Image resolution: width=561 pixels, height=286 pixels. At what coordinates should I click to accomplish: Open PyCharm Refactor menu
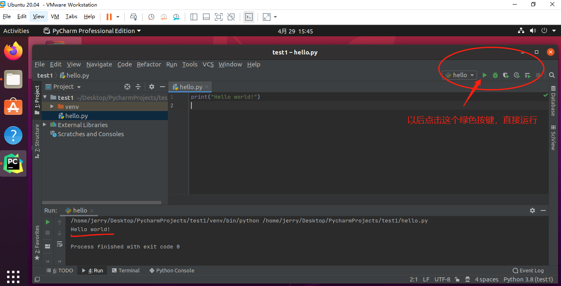149,64
